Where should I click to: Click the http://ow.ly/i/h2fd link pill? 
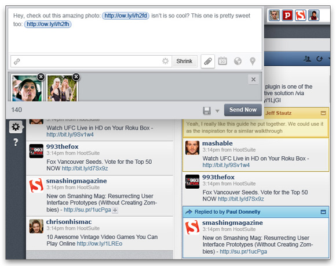pyautogui.click(x=126, y=16)
